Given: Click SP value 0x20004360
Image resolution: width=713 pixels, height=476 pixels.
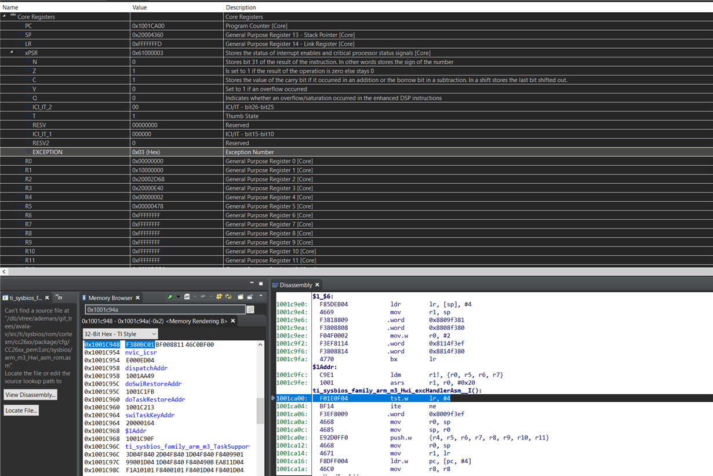Looking at the screenshot, I should tap(148, 35).
